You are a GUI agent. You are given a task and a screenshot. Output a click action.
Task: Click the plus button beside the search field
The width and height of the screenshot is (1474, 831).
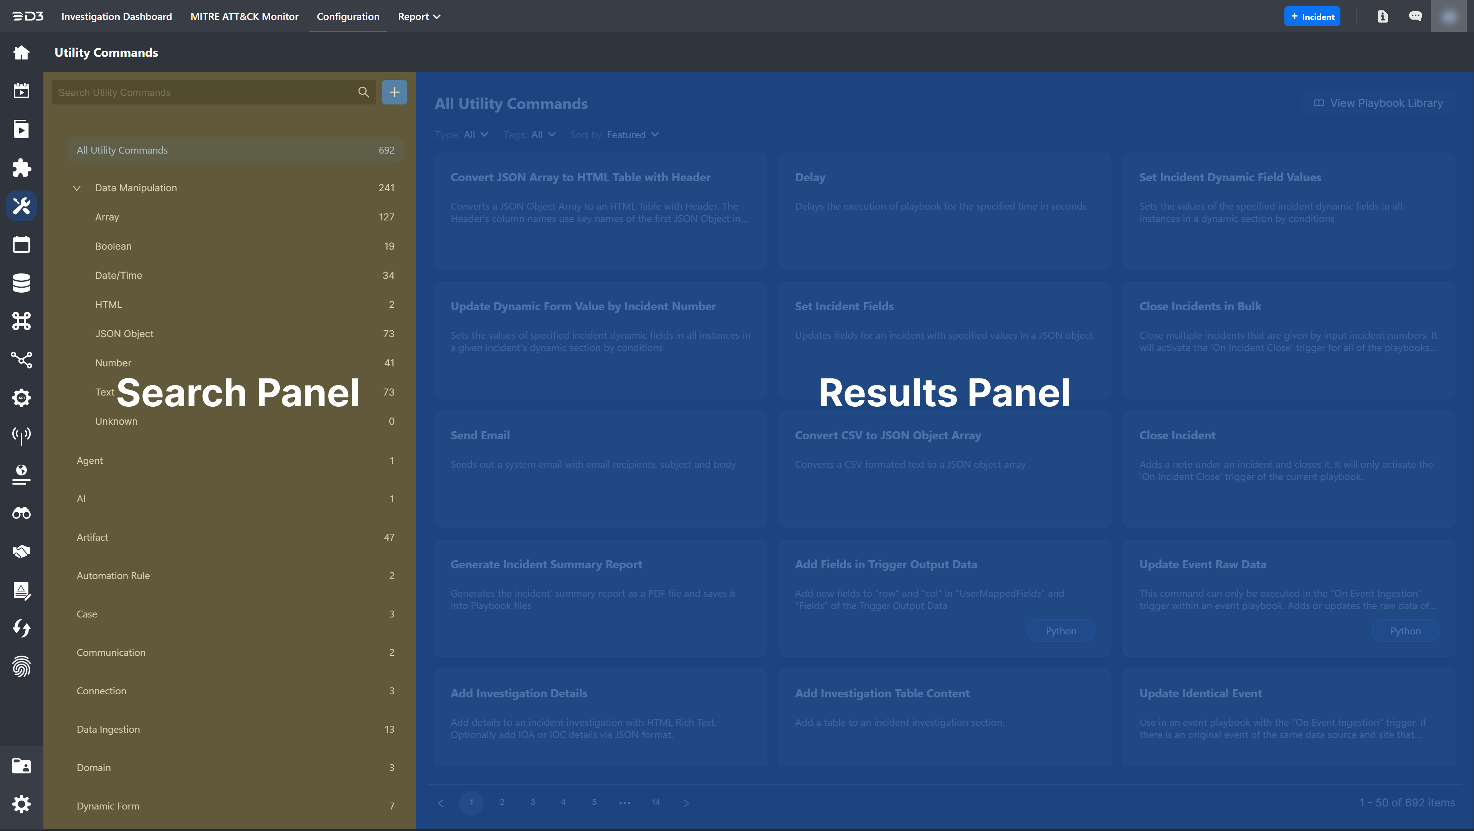pyautogui.click(x=394, y=92)
